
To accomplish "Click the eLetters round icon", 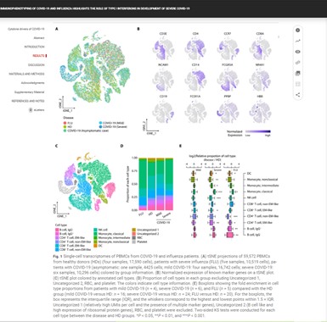I will coord(31,110).
